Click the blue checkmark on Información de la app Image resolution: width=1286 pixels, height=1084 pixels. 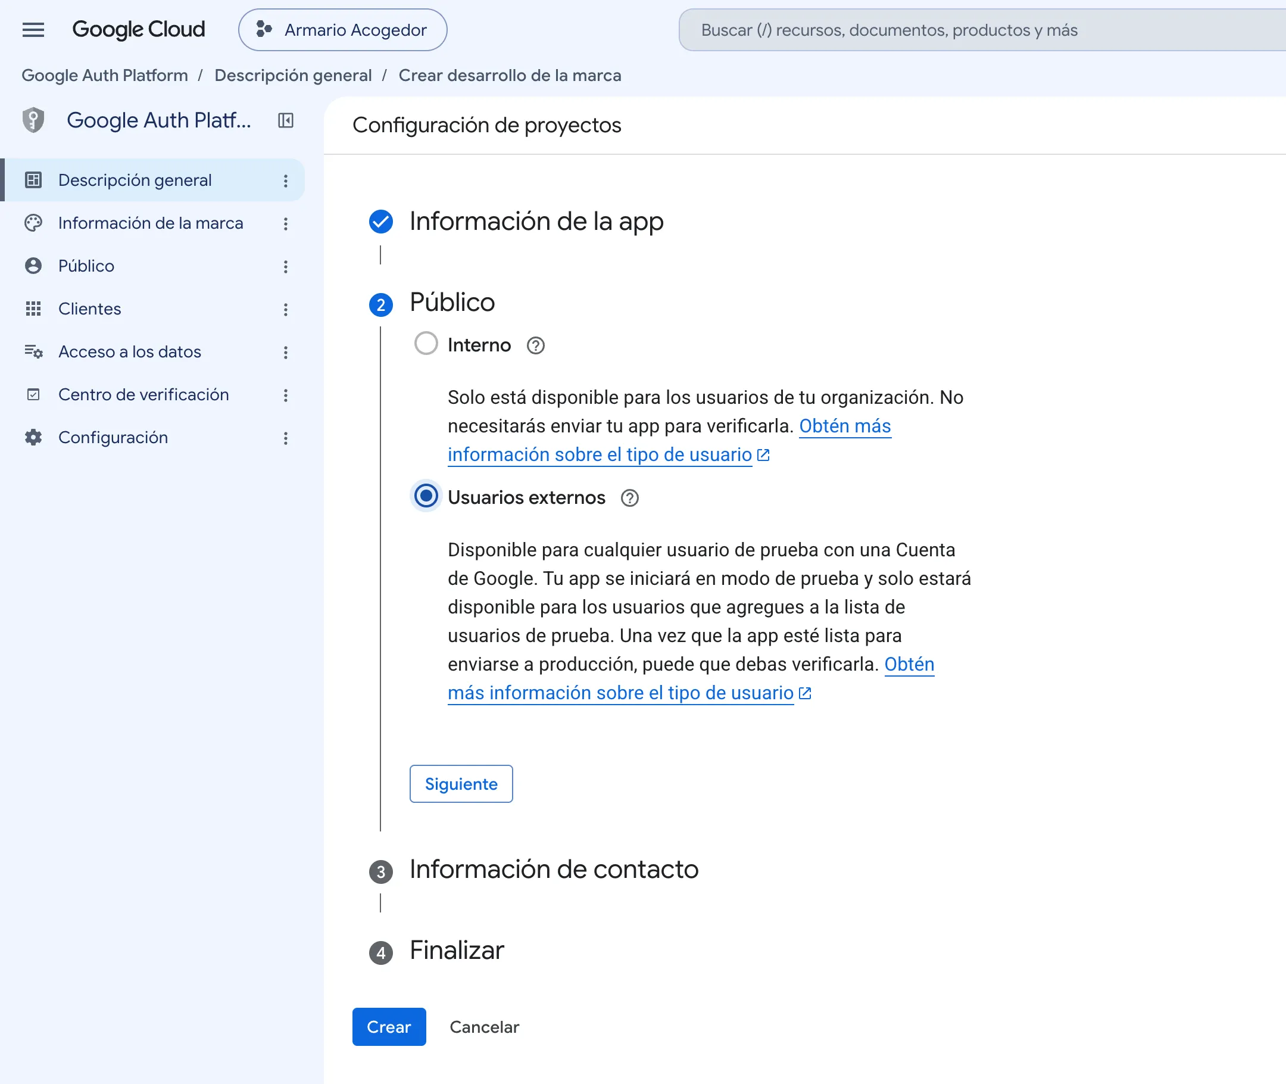click(x=381, y=222)
